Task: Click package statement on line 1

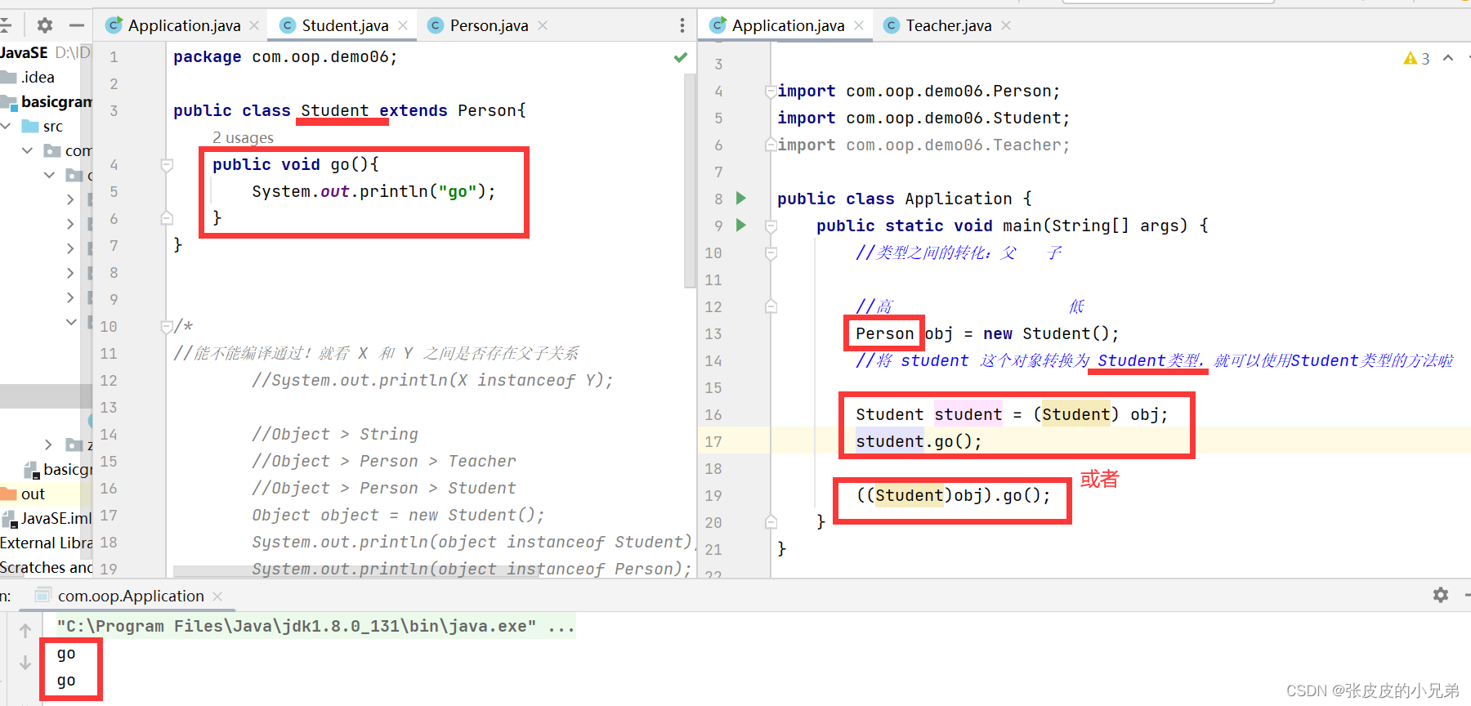Action: tap(285, 57)
